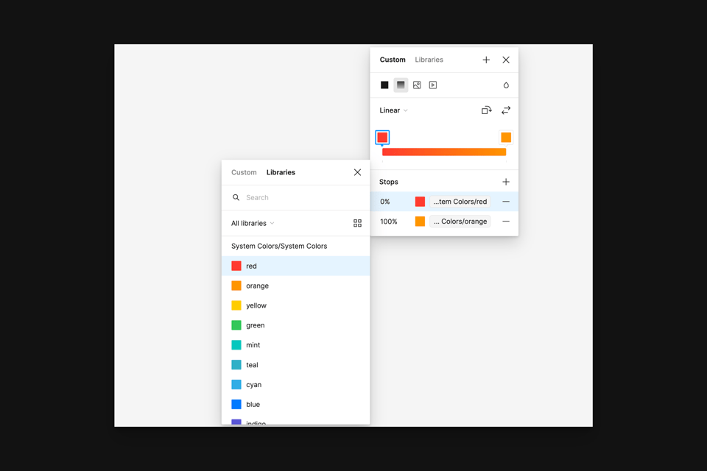Select the solid fill type icon

point(384,85)
